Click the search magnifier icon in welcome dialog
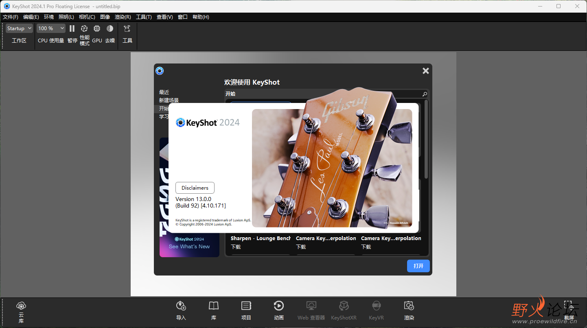This screenshot has height=328, width=587. tap(425, 94)
